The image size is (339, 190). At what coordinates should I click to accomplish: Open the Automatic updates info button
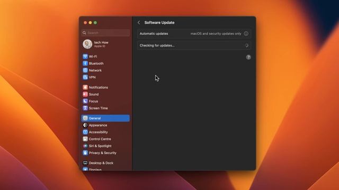pyautogui.click(x=246, y=34)
